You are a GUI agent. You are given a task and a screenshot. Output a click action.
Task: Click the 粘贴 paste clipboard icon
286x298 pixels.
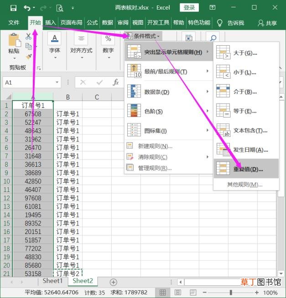[15, 40]
